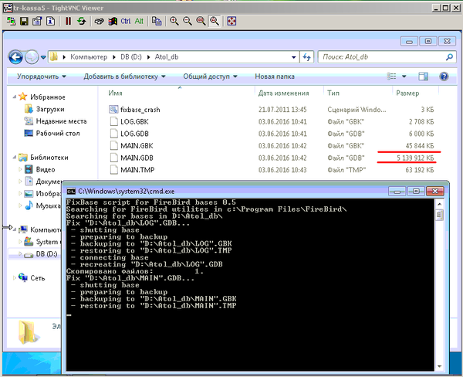Sort by the Размер column header

(407, 93)
